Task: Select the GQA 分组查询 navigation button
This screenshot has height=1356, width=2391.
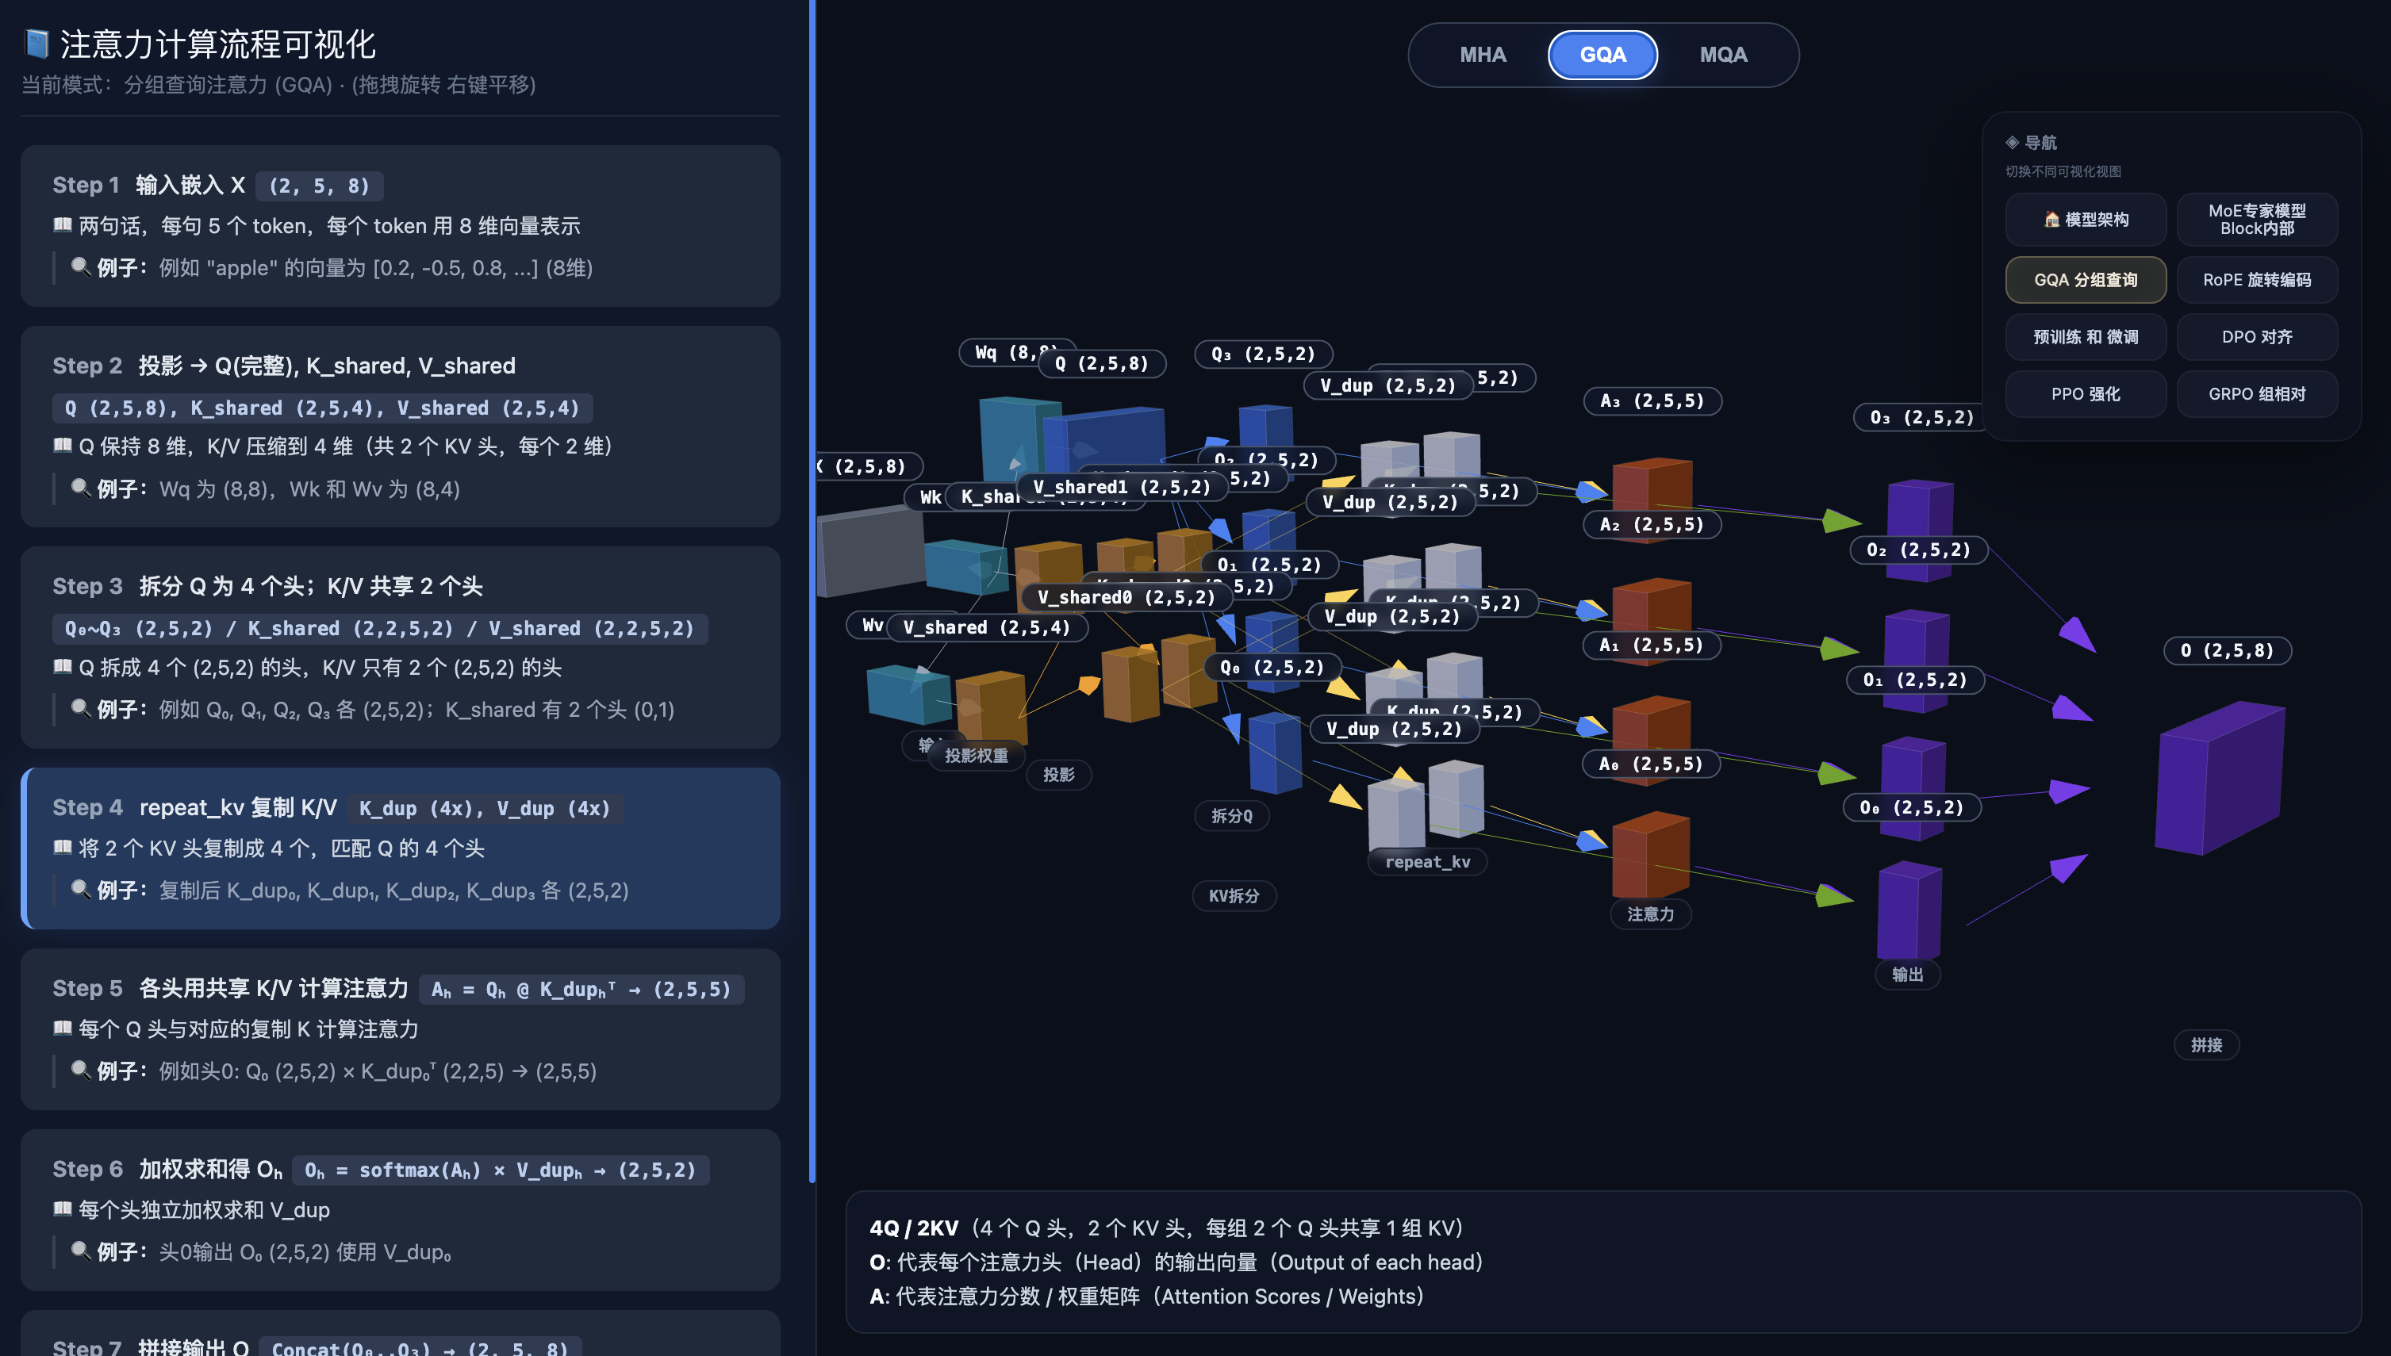Action: (2086, 281)
